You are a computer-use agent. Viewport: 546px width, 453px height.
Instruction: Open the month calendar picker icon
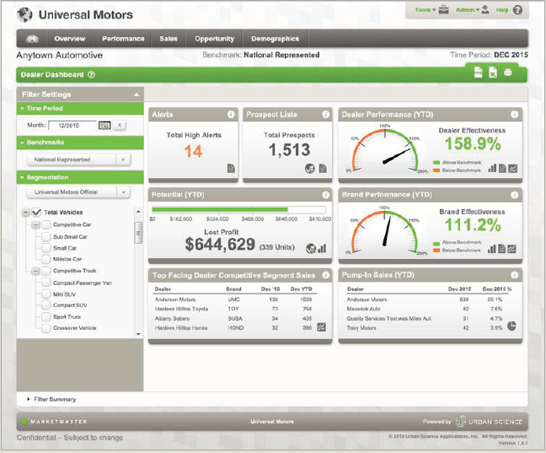(x=104, y=125)
